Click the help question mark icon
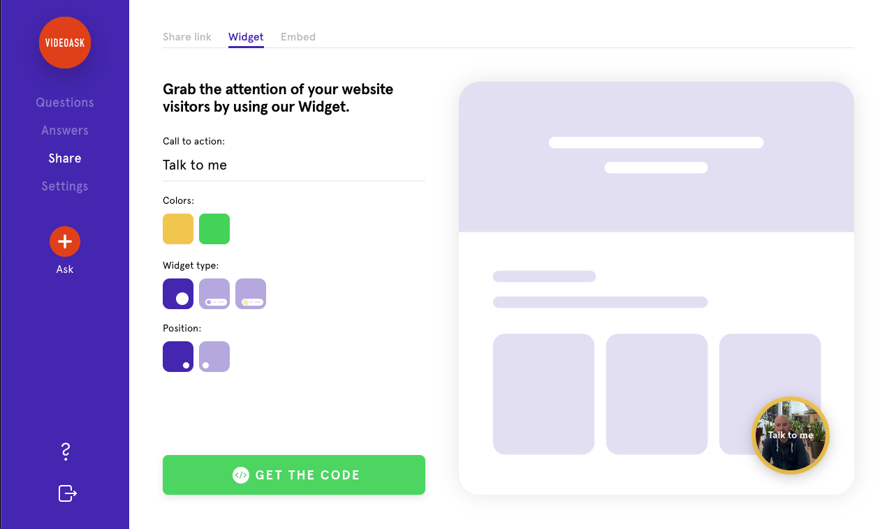 65,452
